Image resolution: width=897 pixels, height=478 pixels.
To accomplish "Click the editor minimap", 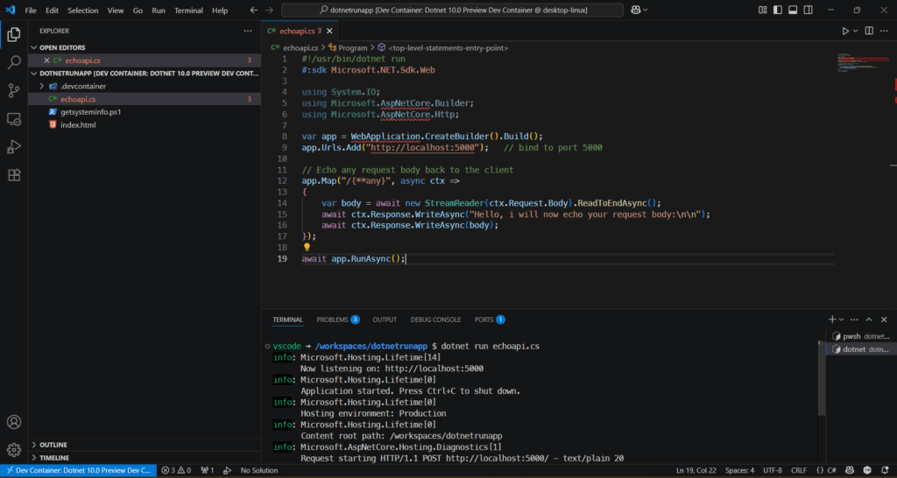I will [x=863, y=63].
